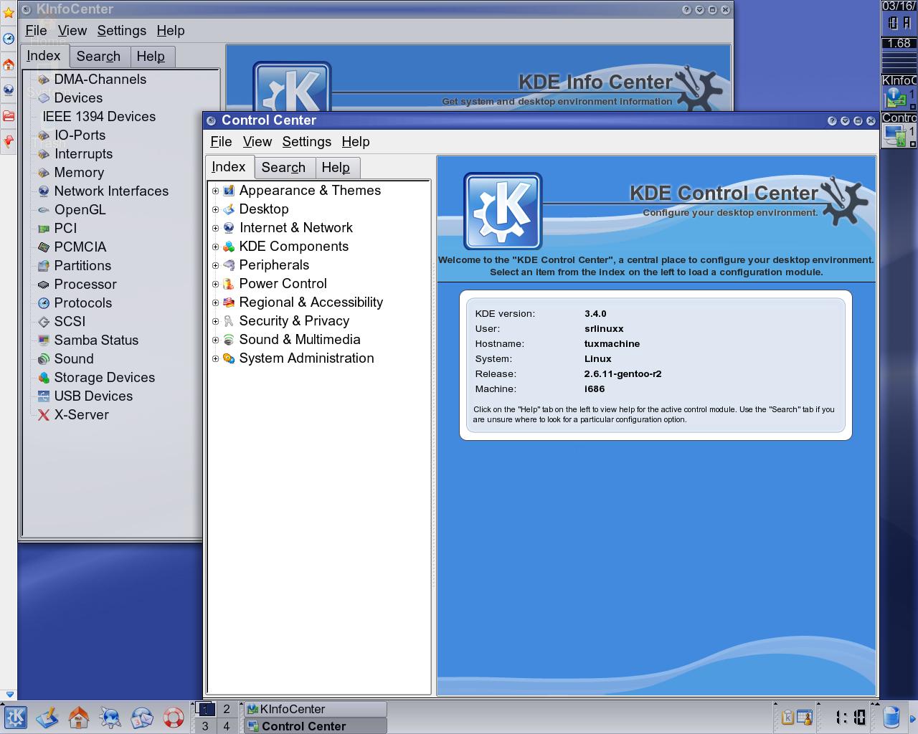This screenshot has height=734, width=918.
Task: Expand the Peripherals tree node
Action: 215,265
